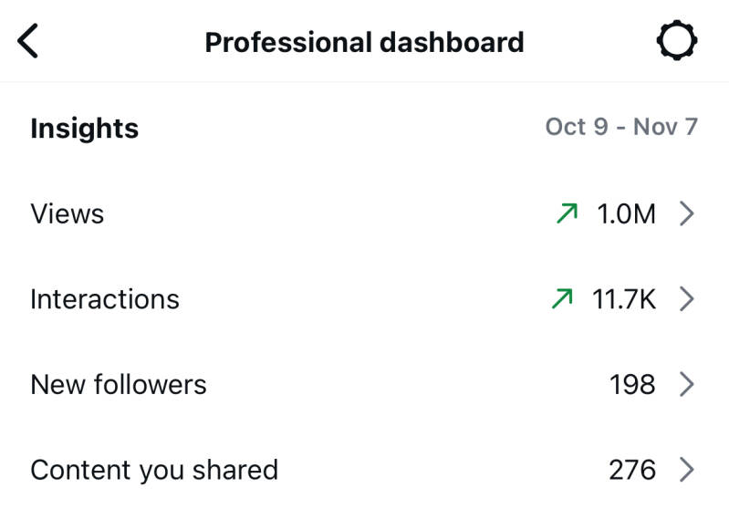Viewport: 729px width, 509px height.
Task: Tap the 1.0M views count
Action: 626,213
